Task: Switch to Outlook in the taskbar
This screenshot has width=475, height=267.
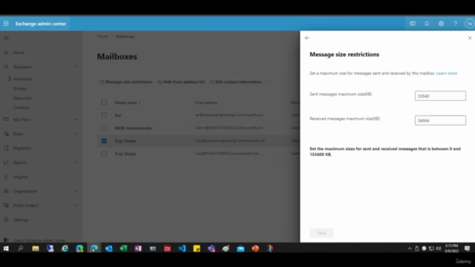Action: [x=109, y=248]
